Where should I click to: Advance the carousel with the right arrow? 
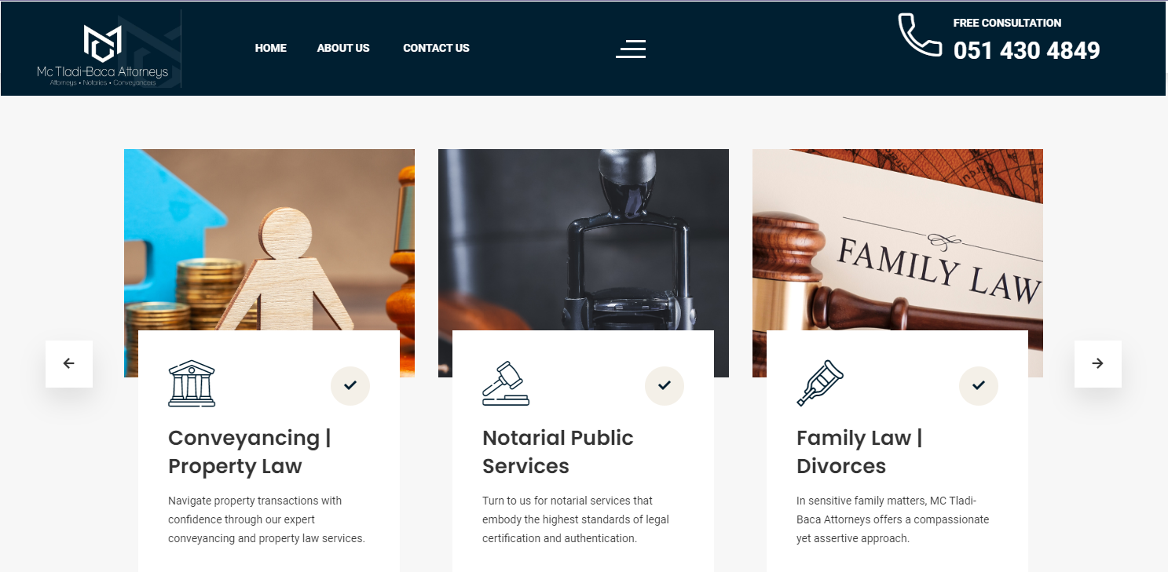tap(1098, 363)
